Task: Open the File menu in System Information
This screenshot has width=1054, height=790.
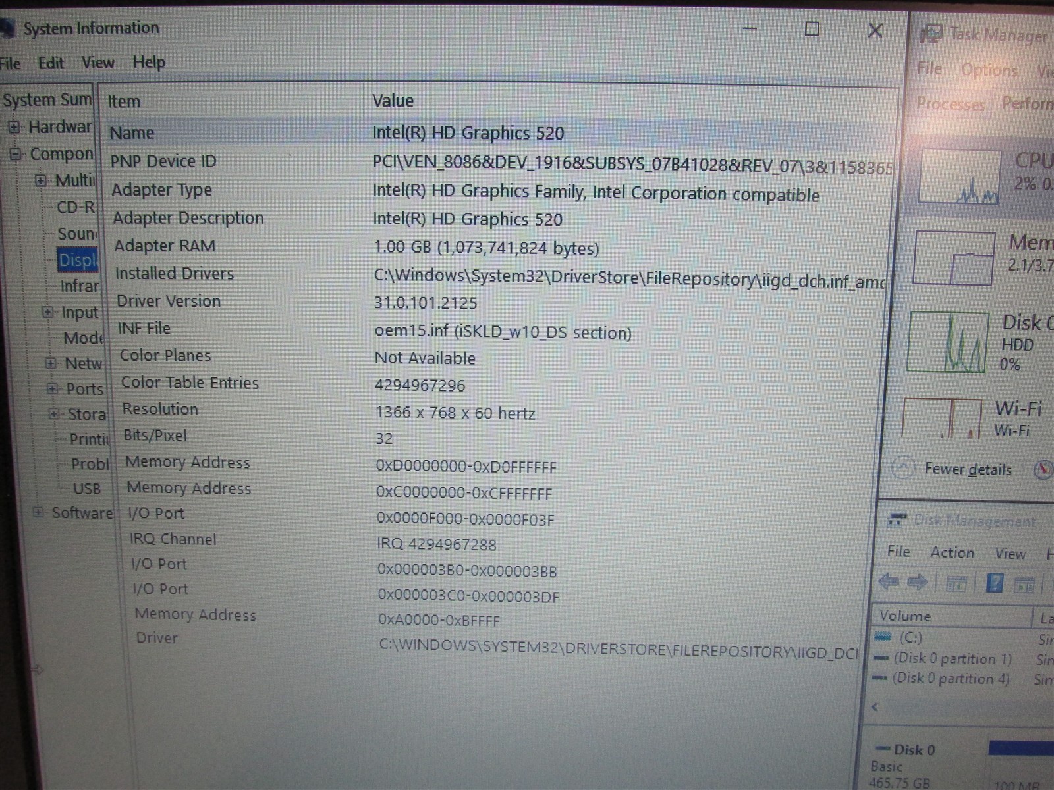Action: coord(10,63)
